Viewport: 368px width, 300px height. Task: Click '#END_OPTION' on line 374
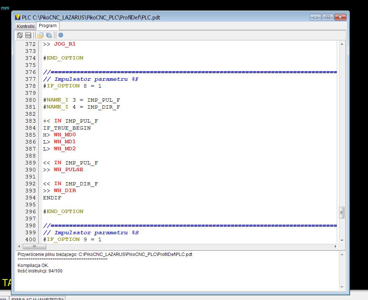pyautogui.click(x=64, y=58)
